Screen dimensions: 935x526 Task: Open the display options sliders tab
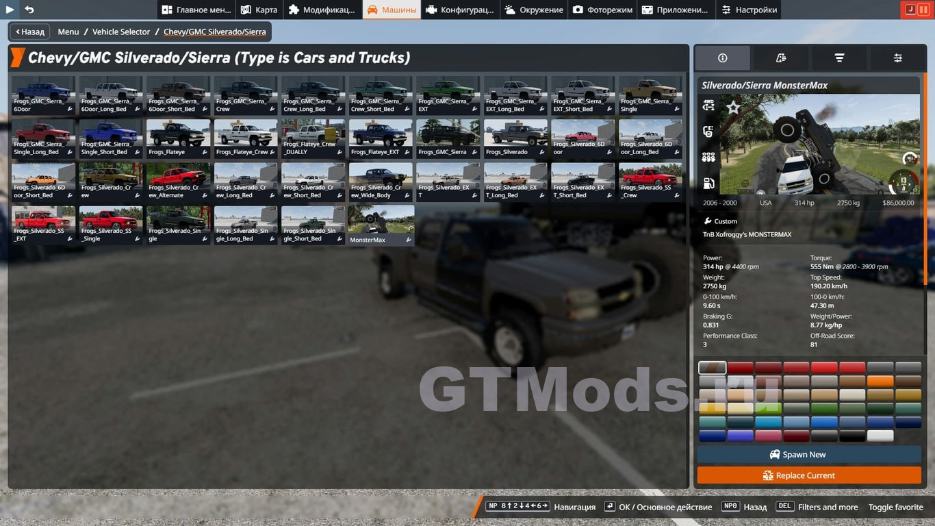[897, 58]
